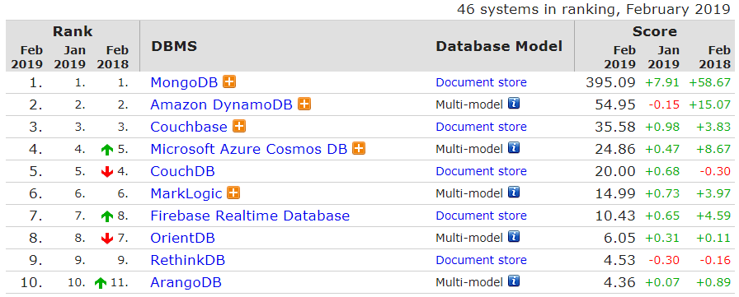Open the Couchbase system page link
Image resolution: width=739 pixels, height=297 pixels.
point(189,127)
